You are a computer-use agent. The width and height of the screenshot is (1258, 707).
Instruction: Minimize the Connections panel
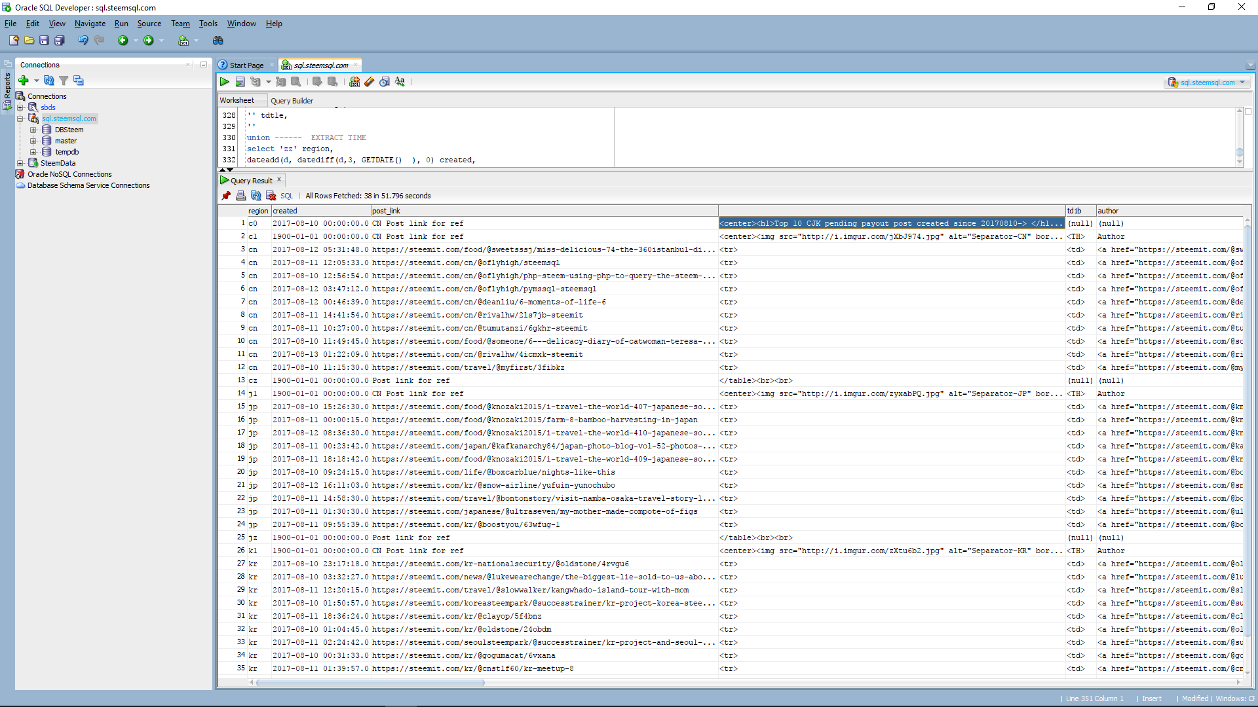pyautogui.click(x=204, y=65)
